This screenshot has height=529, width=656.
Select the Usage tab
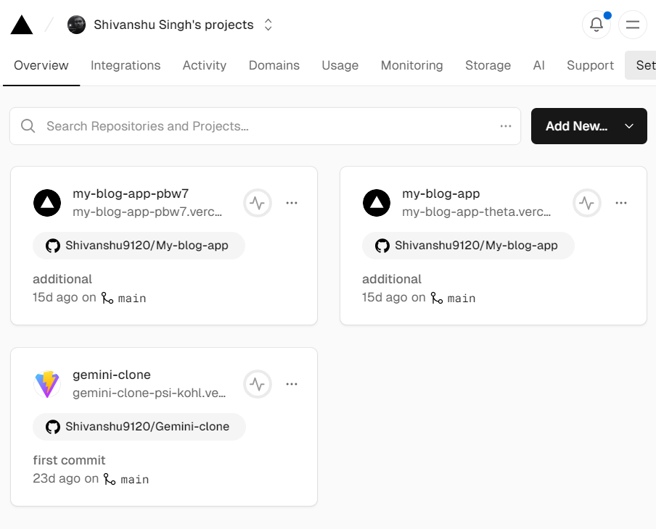click(340, 65)
